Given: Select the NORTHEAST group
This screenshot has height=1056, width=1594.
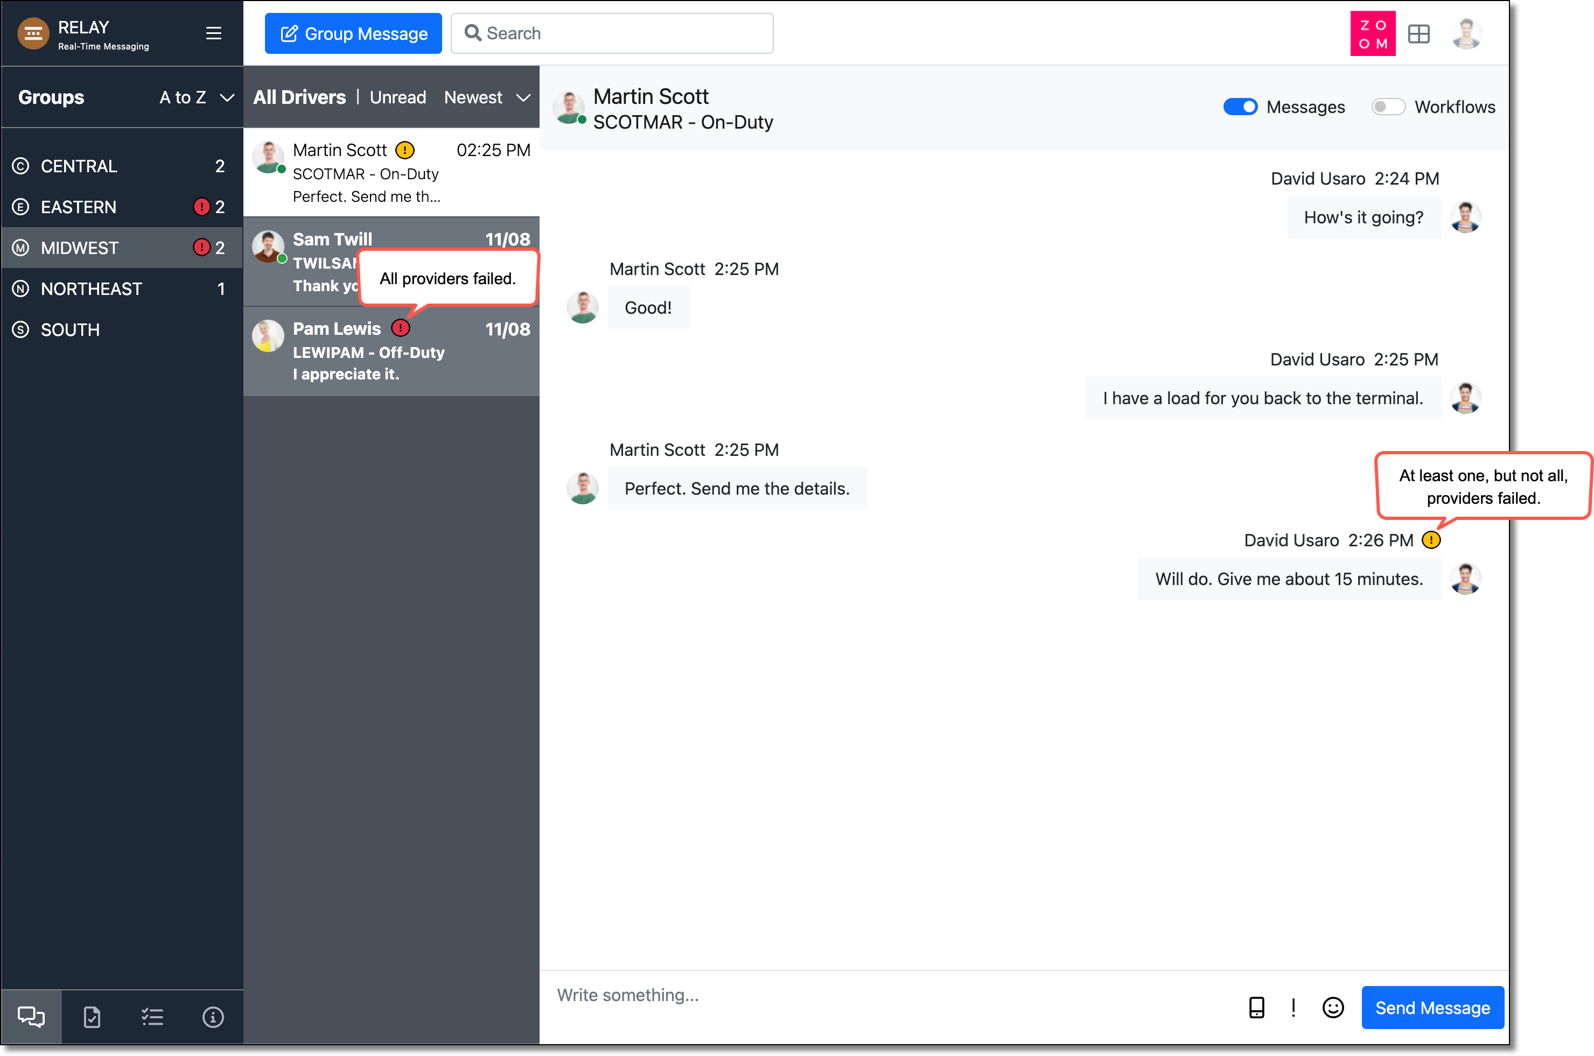Looking at the screenshot, I should [x=92, y=289].
